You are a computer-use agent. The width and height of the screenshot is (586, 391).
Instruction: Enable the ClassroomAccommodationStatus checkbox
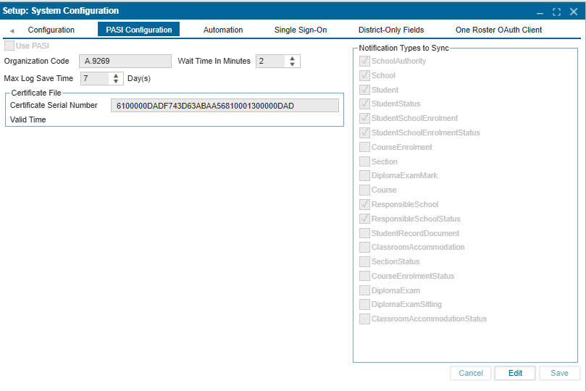coord(364,319)
